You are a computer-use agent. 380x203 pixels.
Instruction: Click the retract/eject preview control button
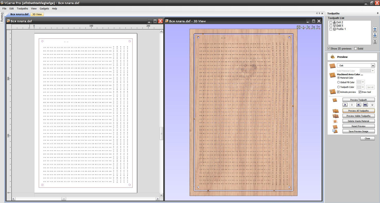click(x=372, y=105)
